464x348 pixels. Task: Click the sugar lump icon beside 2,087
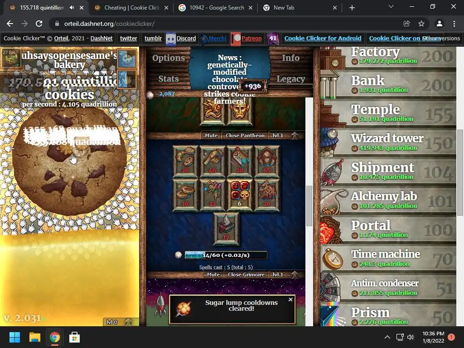[150, 94]
